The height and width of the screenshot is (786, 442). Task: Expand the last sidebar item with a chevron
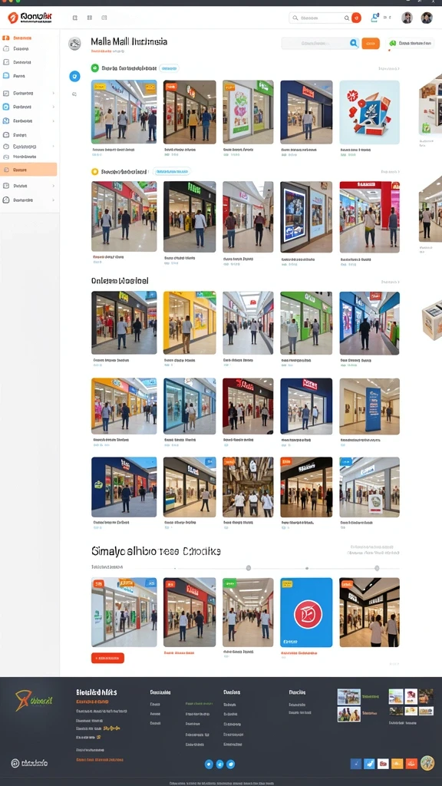pos(29,200)
